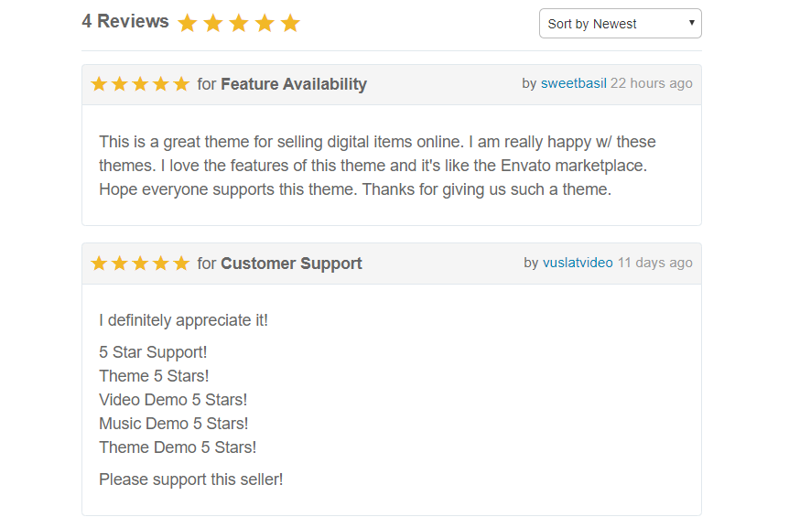This screenshot has width=789, height=517.
Task: Click the 'Please support this seller!' line
Action: 190,479
